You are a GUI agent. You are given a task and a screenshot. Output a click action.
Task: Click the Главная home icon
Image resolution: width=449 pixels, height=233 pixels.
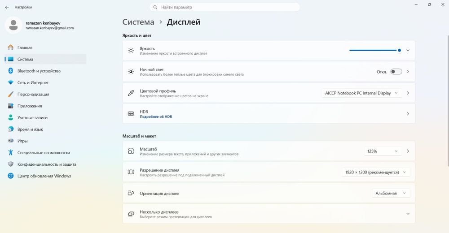[11, 47]
